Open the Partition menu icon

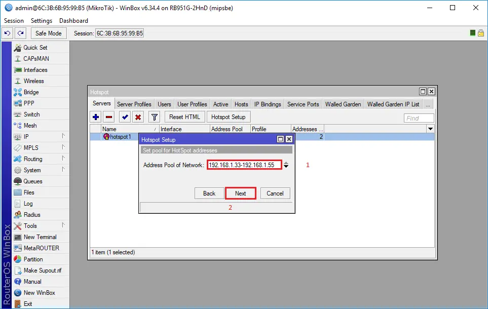[x=18, y=259]
